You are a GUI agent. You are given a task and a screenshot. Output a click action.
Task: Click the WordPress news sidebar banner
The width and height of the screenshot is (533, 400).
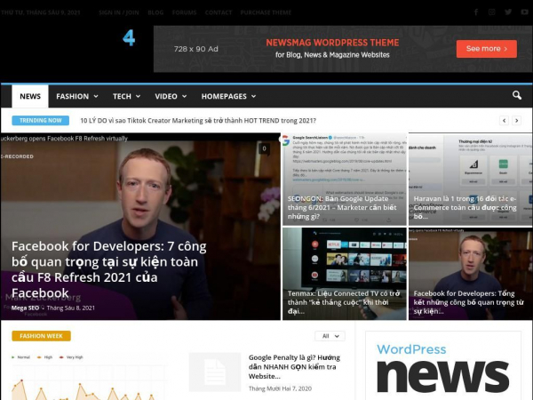pos(443,365)
